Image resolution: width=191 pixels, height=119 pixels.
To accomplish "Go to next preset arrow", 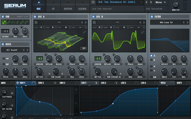I will pyautogui.click(x=151, y=2).
